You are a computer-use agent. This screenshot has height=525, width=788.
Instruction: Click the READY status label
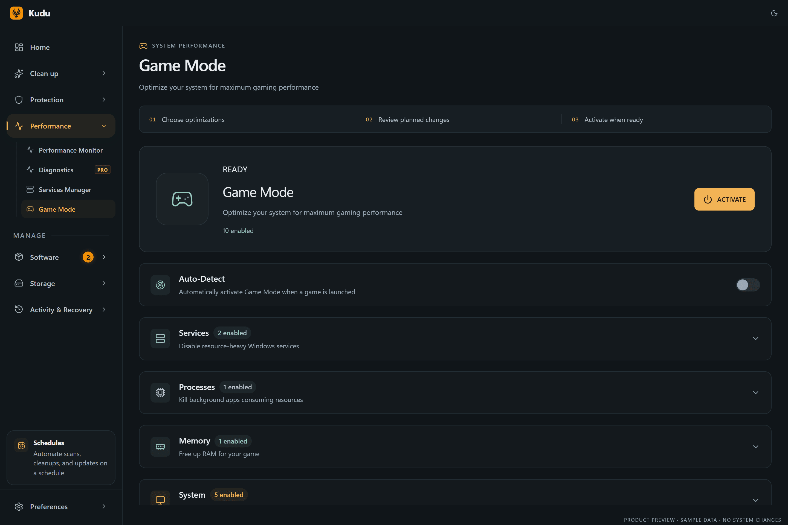point(235,170)
